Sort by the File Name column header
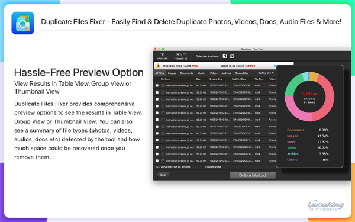 (x=166, y=79)
